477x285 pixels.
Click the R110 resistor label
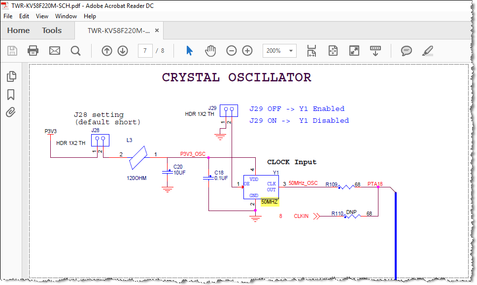pyautogui.click(x=338, y=214)
